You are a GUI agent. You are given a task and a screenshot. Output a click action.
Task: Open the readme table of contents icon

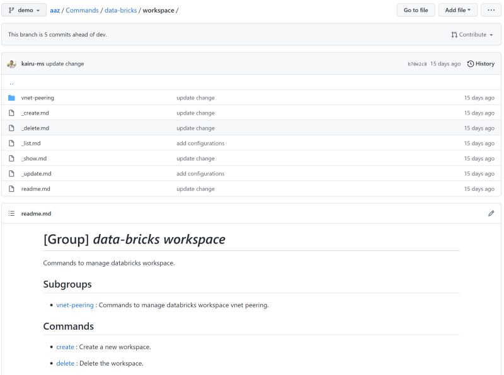tap(11, 213)
